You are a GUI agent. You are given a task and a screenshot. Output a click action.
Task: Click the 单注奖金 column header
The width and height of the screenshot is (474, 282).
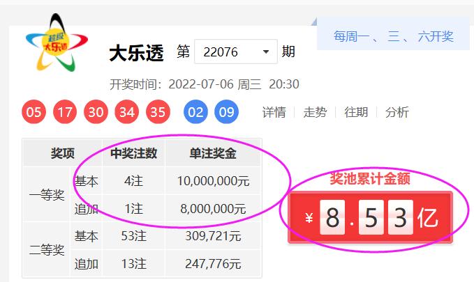tap(213, 153)
